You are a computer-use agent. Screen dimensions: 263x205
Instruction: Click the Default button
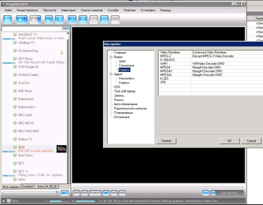coord(166,141)
